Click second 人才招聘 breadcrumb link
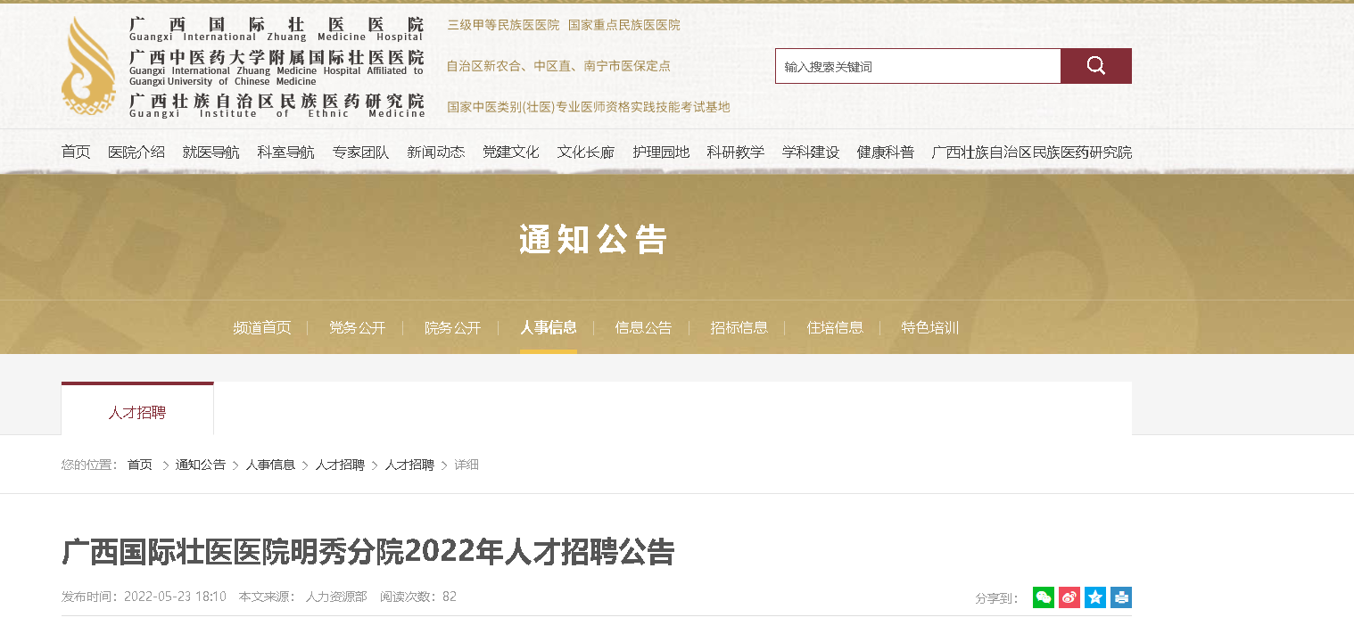 coord(409,465)
